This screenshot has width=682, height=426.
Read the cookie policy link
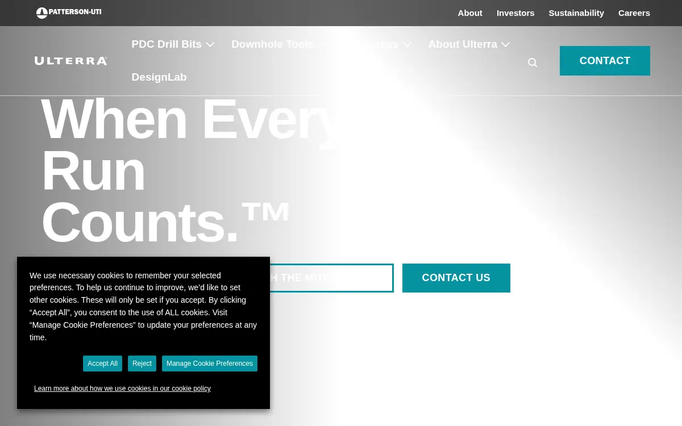(122, 389)
